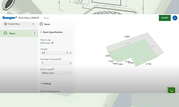
Task: Click the Edit room link
Action: (45, 43)
